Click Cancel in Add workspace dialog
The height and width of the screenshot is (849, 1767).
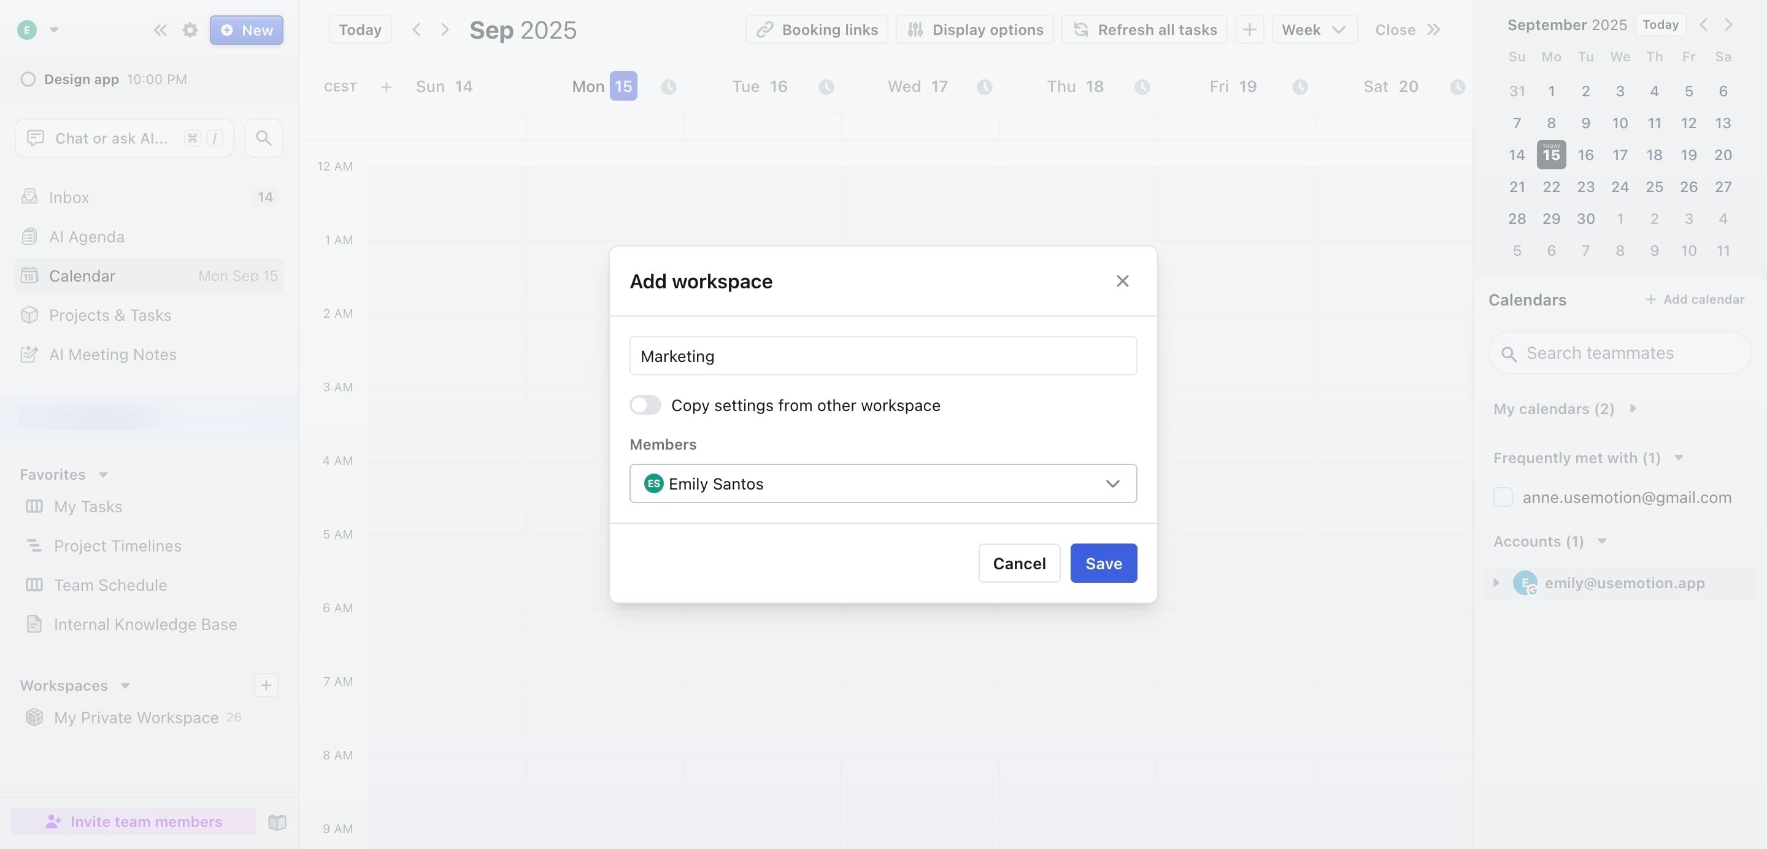(1019, 563)
